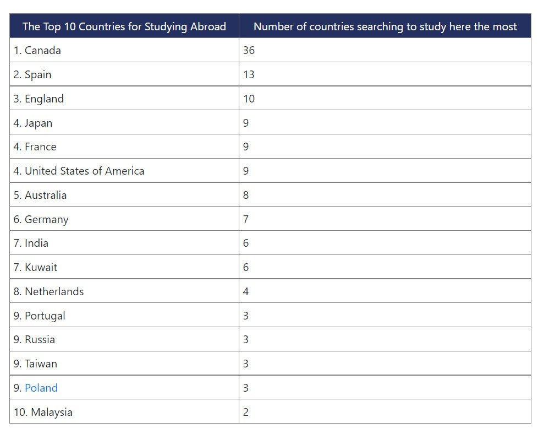
Task: Select the '4. Japan' cell
Action: pos(124,122)
